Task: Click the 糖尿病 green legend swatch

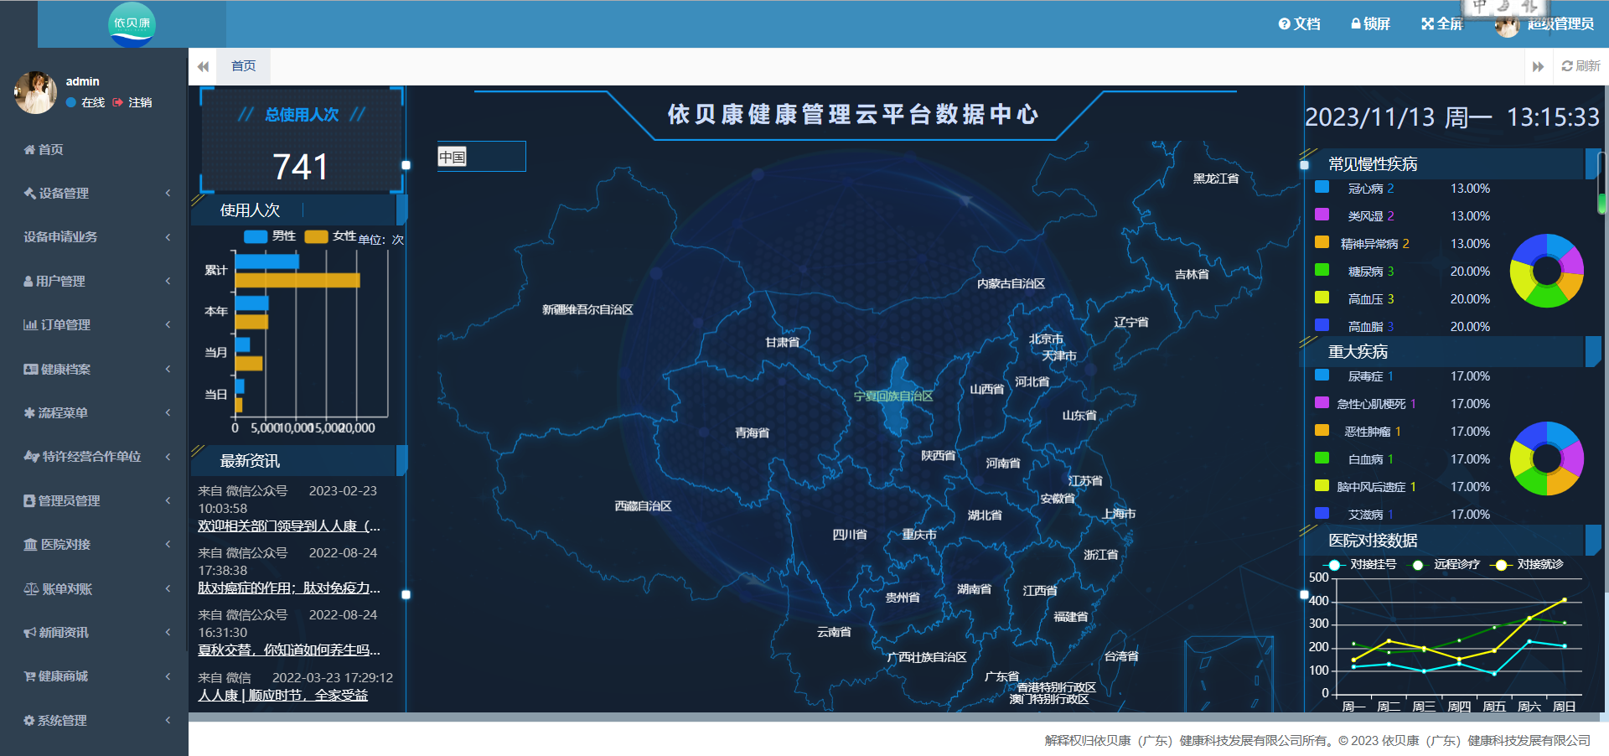Action: [1322, 271]
